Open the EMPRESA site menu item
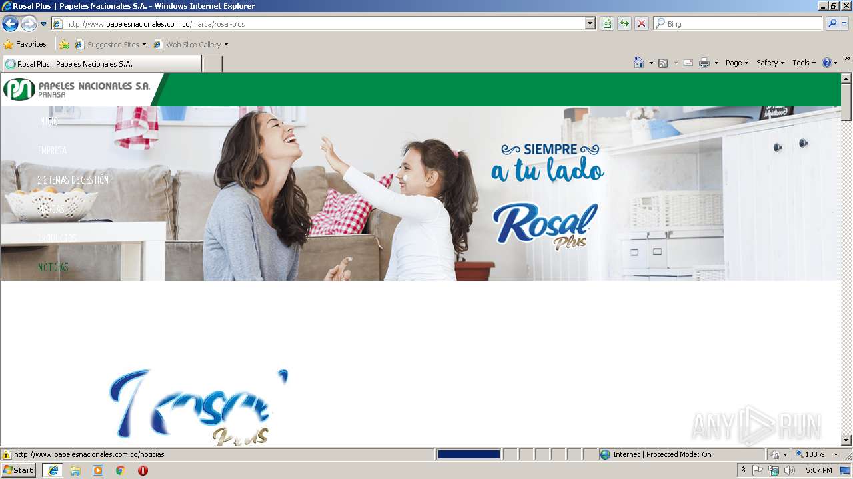 [52, 151]
